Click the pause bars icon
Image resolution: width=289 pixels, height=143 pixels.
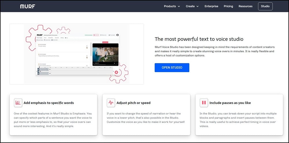tap(204, 103)
